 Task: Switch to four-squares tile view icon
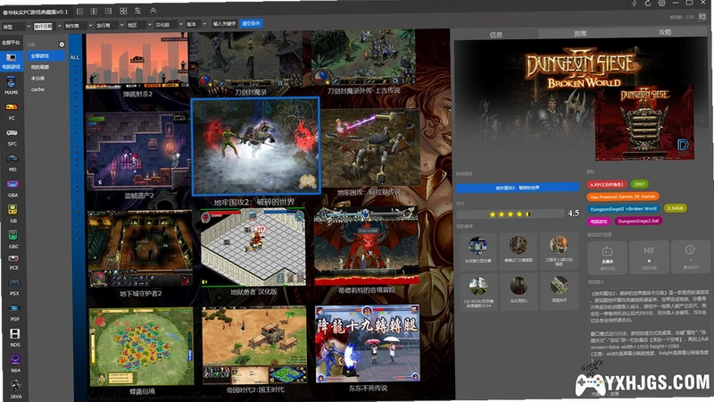(x=123, y=11)
